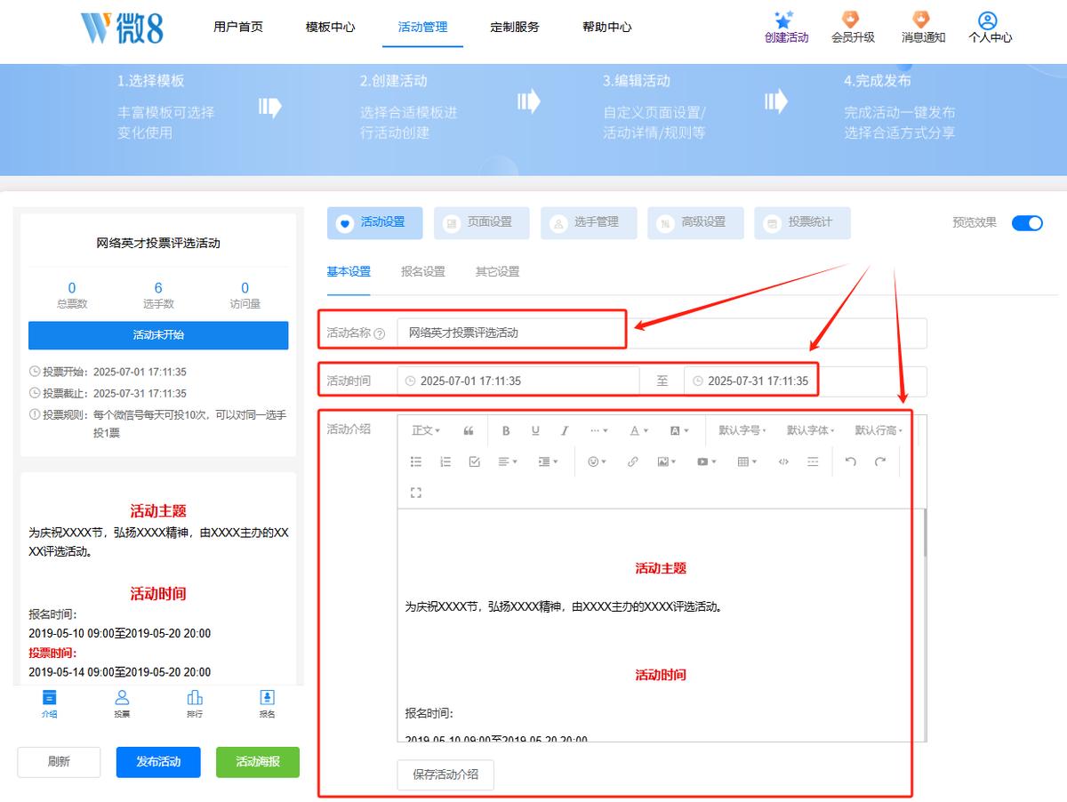Insert a horizontal divider line

(813, 461)
